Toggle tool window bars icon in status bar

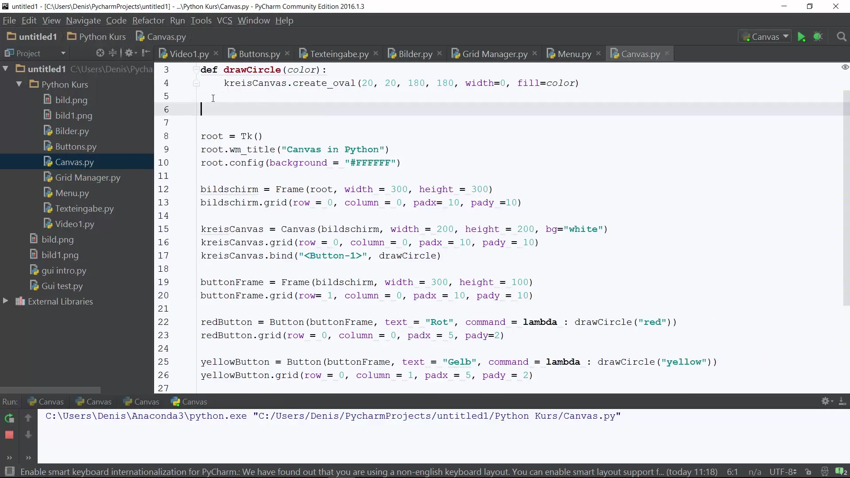point(9,472)
